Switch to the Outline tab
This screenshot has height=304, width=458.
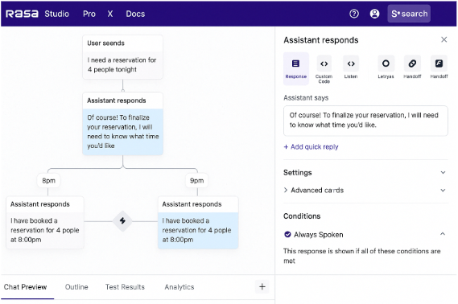tap(76, 287)
